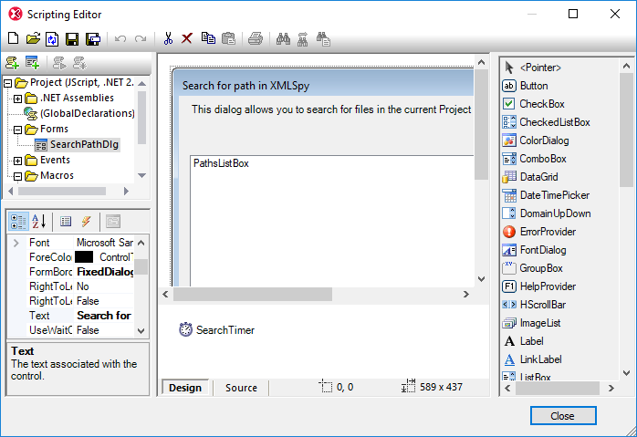The image size is (637, 437).
Task: Click the PathsListBox control on form
Action: click(x=331, y=220)
